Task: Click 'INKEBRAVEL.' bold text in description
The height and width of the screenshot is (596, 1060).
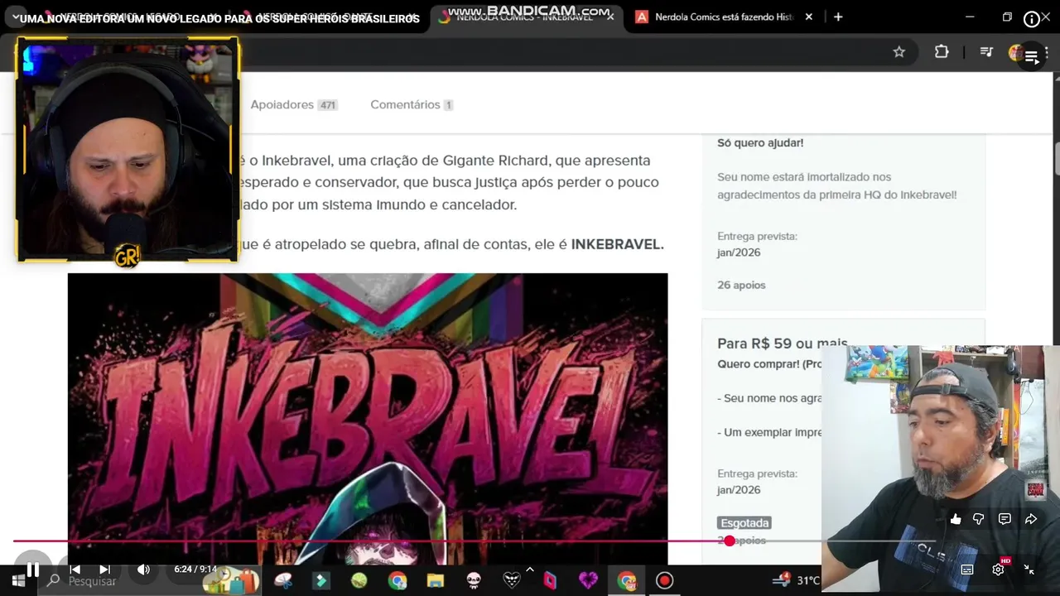Action: pyautogui.click(x=618, y=245)
